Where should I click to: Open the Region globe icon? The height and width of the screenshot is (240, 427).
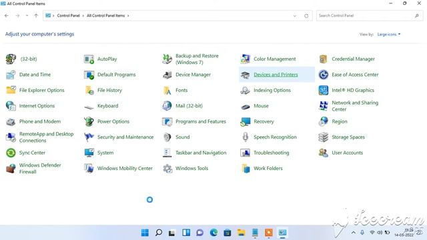click(323, 121)
